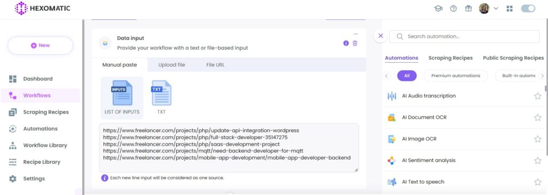Select the LIST OF INPUTS type
This screenshot has width=548, height=195.
tap(122, 97)
